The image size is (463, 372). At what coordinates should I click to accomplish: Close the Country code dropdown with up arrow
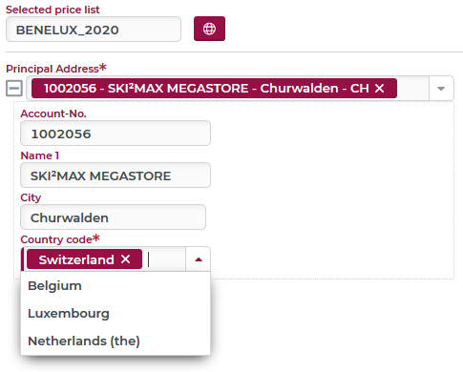coord(199,259)
